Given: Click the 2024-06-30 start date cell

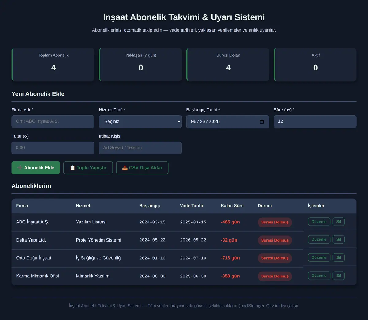Looking at the screenshot, I should (152, 276).
